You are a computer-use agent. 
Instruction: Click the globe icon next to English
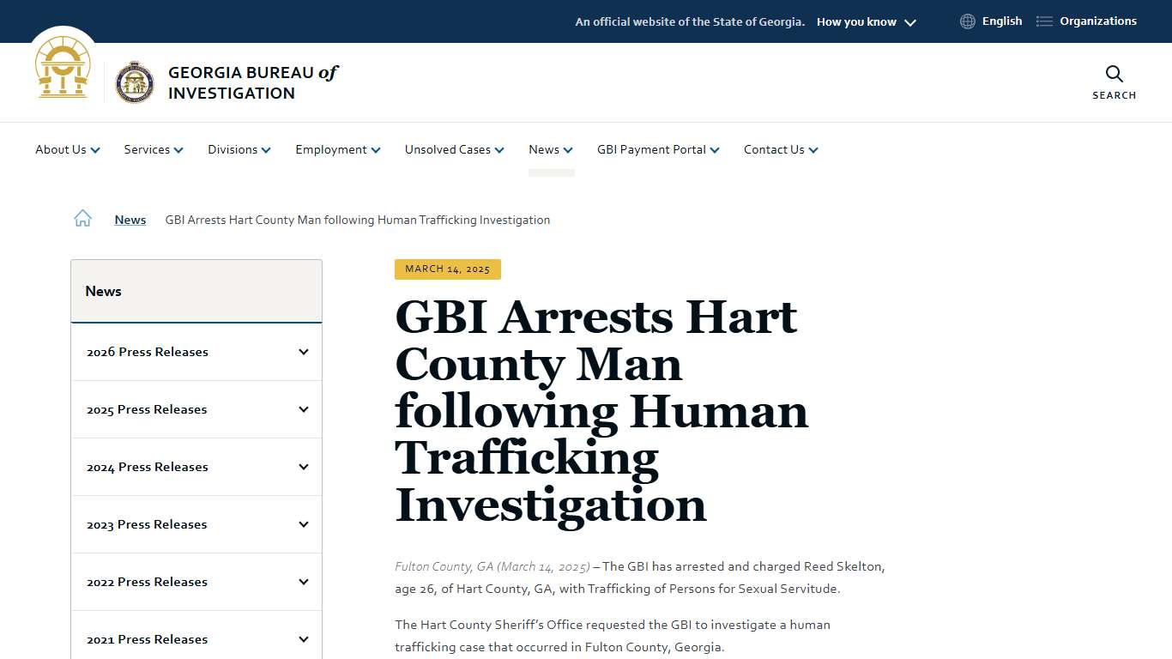click(967, 21)
